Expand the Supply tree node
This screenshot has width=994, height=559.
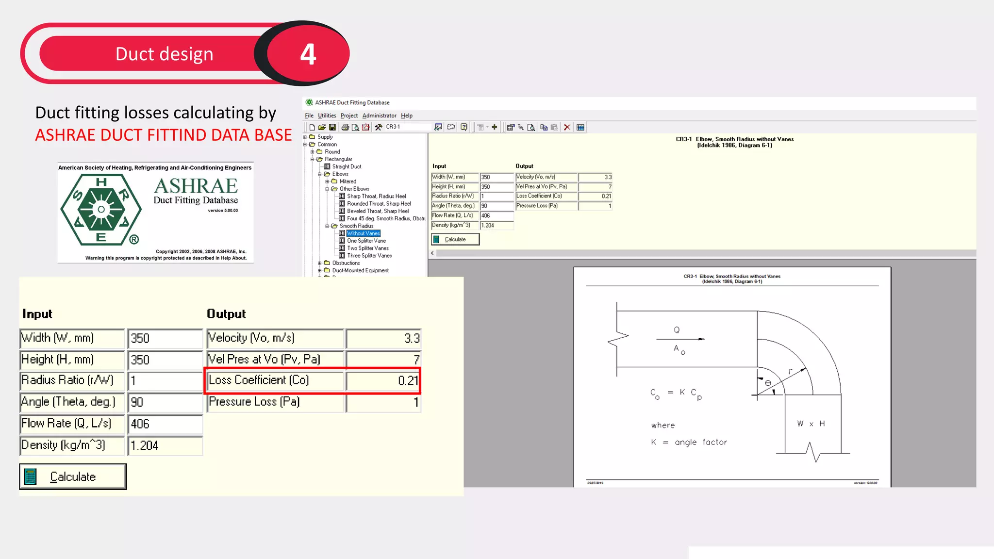click(x=305, y=137)
